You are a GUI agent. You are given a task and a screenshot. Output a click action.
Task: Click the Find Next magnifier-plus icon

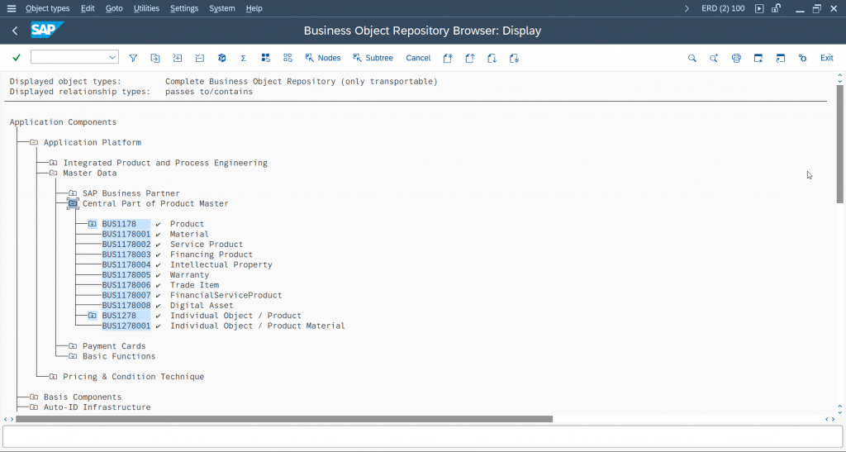[x=714, y=58]
